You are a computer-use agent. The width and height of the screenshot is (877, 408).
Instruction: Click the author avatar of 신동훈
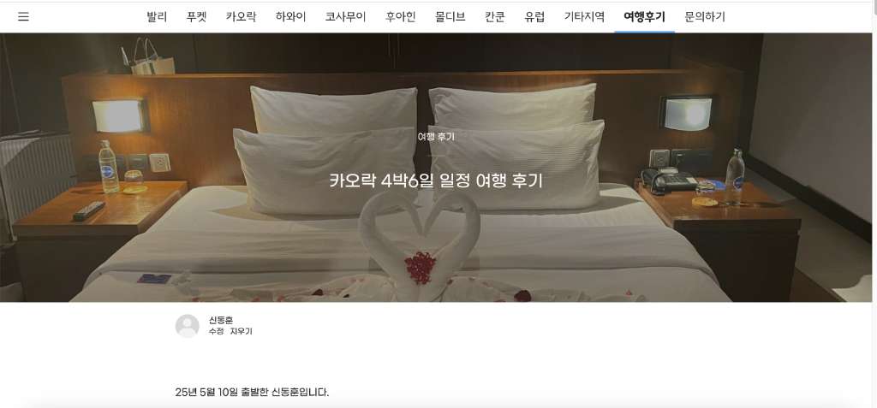187,326
